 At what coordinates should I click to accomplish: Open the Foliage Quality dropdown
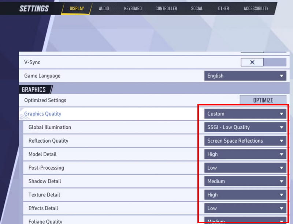[245, 220]
